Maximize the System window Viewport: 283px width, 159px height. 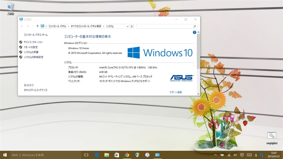click(186, 19)
